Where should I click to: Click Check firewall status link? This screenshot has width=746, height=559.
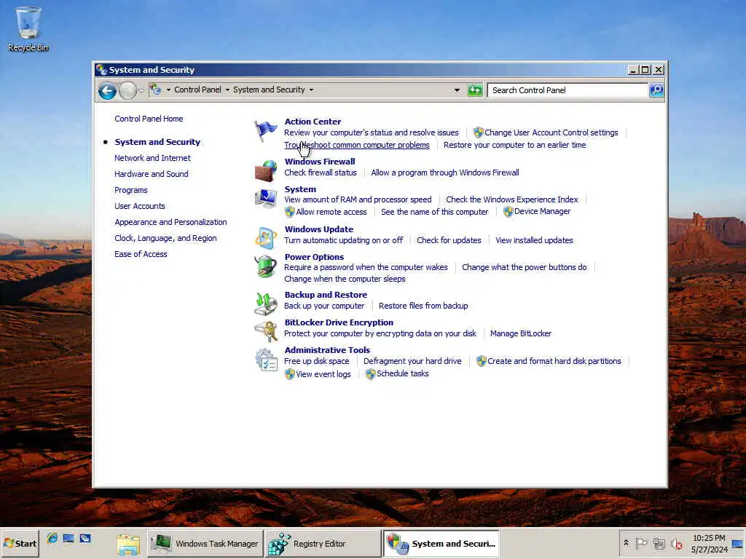(x=321, y=173)
